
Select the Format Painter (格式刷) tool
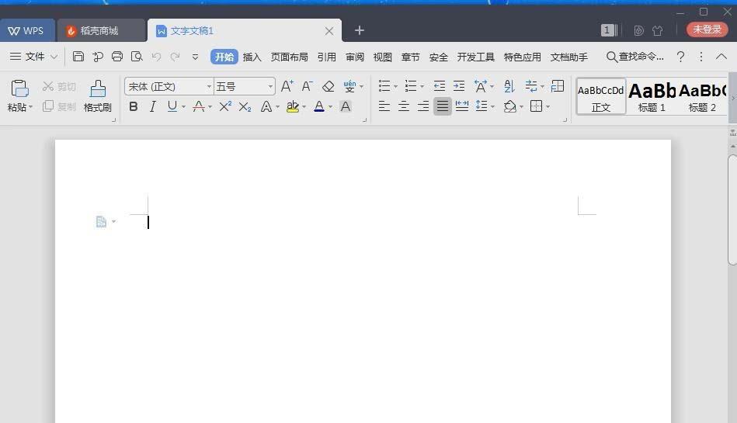(97, 95)
